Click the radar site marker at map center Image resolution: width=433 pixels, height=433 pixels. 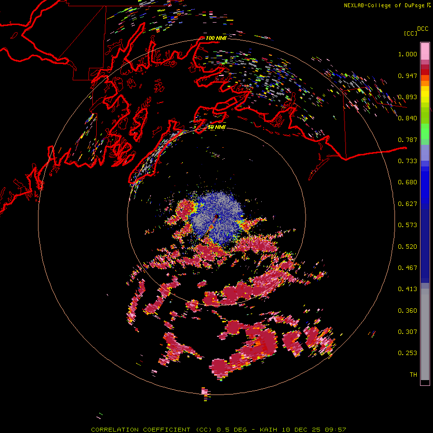(216, 217)
